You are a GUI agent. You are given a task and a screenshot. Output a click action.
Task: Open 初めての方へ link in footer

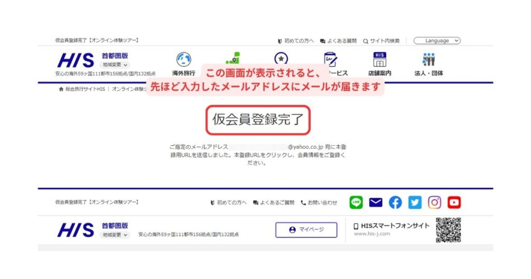click(229, 202)
